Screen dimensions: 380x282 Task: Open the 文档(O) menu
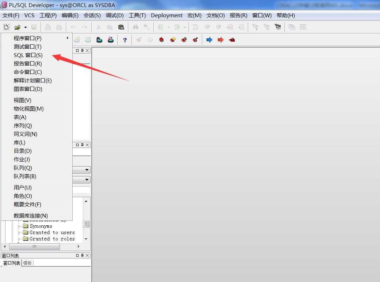(216, 15)
